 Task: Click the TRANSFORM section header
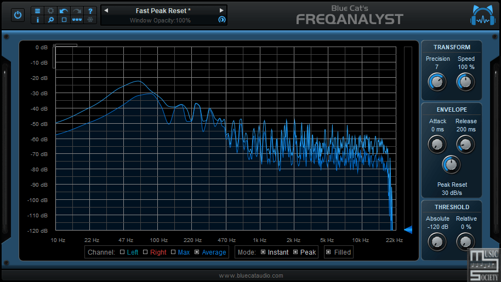(452, 47)
